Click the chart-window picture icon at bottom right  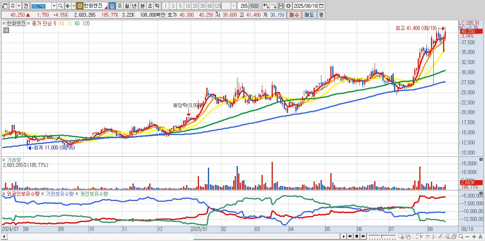click(454, 236)
